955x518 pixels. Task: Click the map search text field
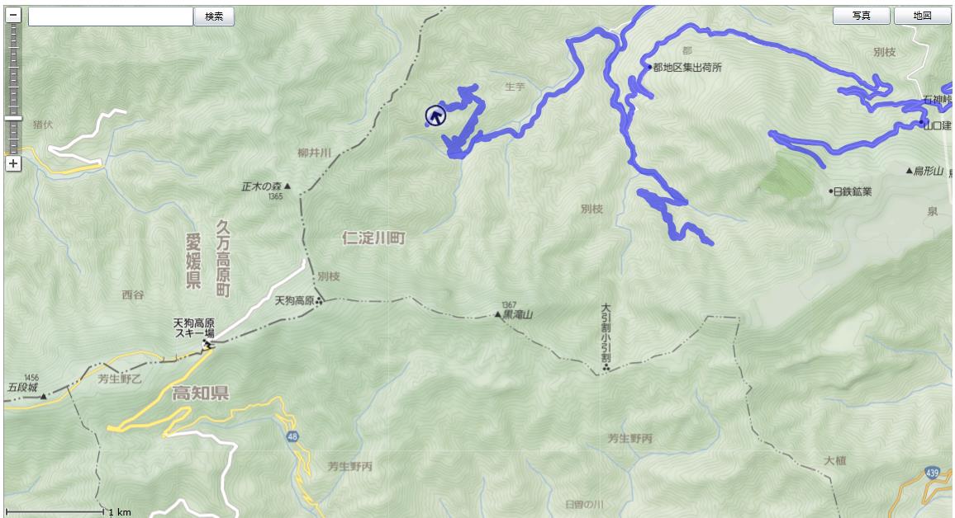111,16
